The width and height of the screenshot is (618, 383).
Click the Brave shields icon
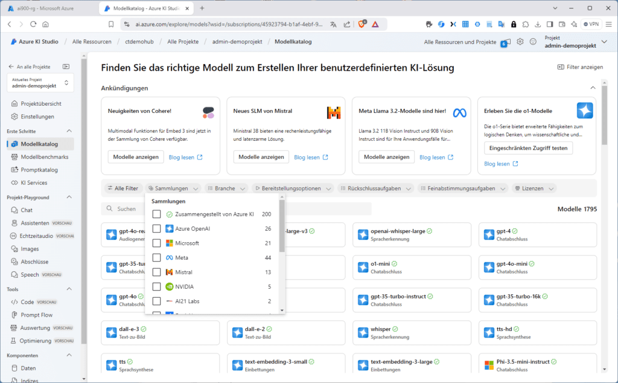click(362, 24)
